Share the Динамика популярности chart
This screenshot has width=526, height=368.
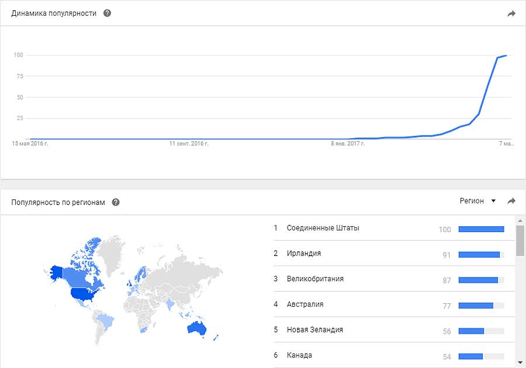click(x=511, y=14)
